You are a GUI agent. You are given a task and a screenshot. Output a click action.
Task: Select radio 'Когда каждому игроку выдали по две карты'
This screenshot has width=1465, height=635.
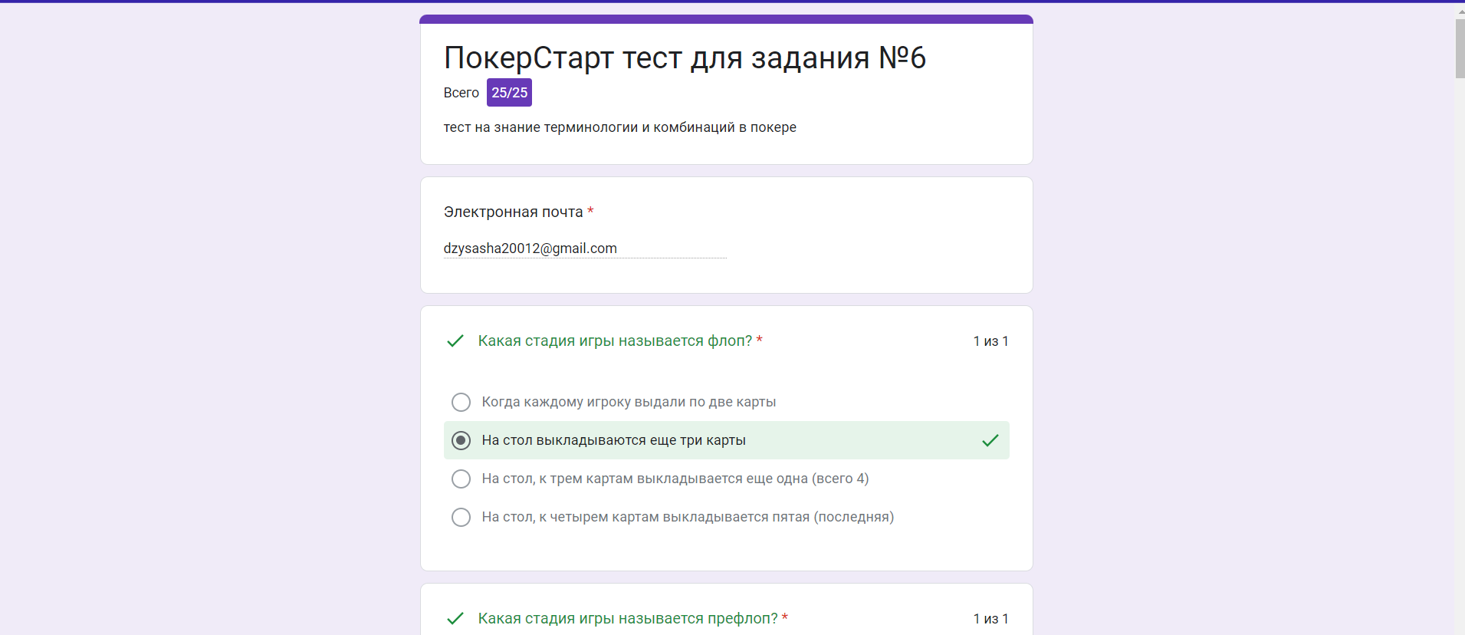point(461,402)
